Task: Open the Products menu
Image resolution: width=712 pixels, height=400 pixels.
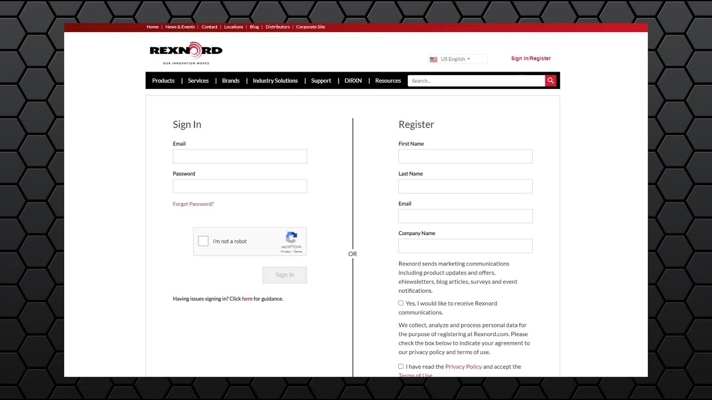Action: point(164,81)
